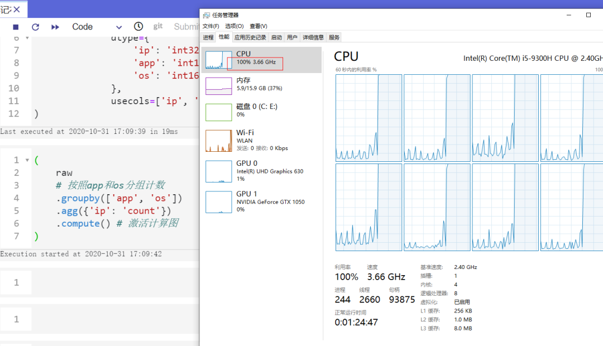Click the 8.0 MB L3 cache value
Screen dimensions: 603x346
coord(463,328)
